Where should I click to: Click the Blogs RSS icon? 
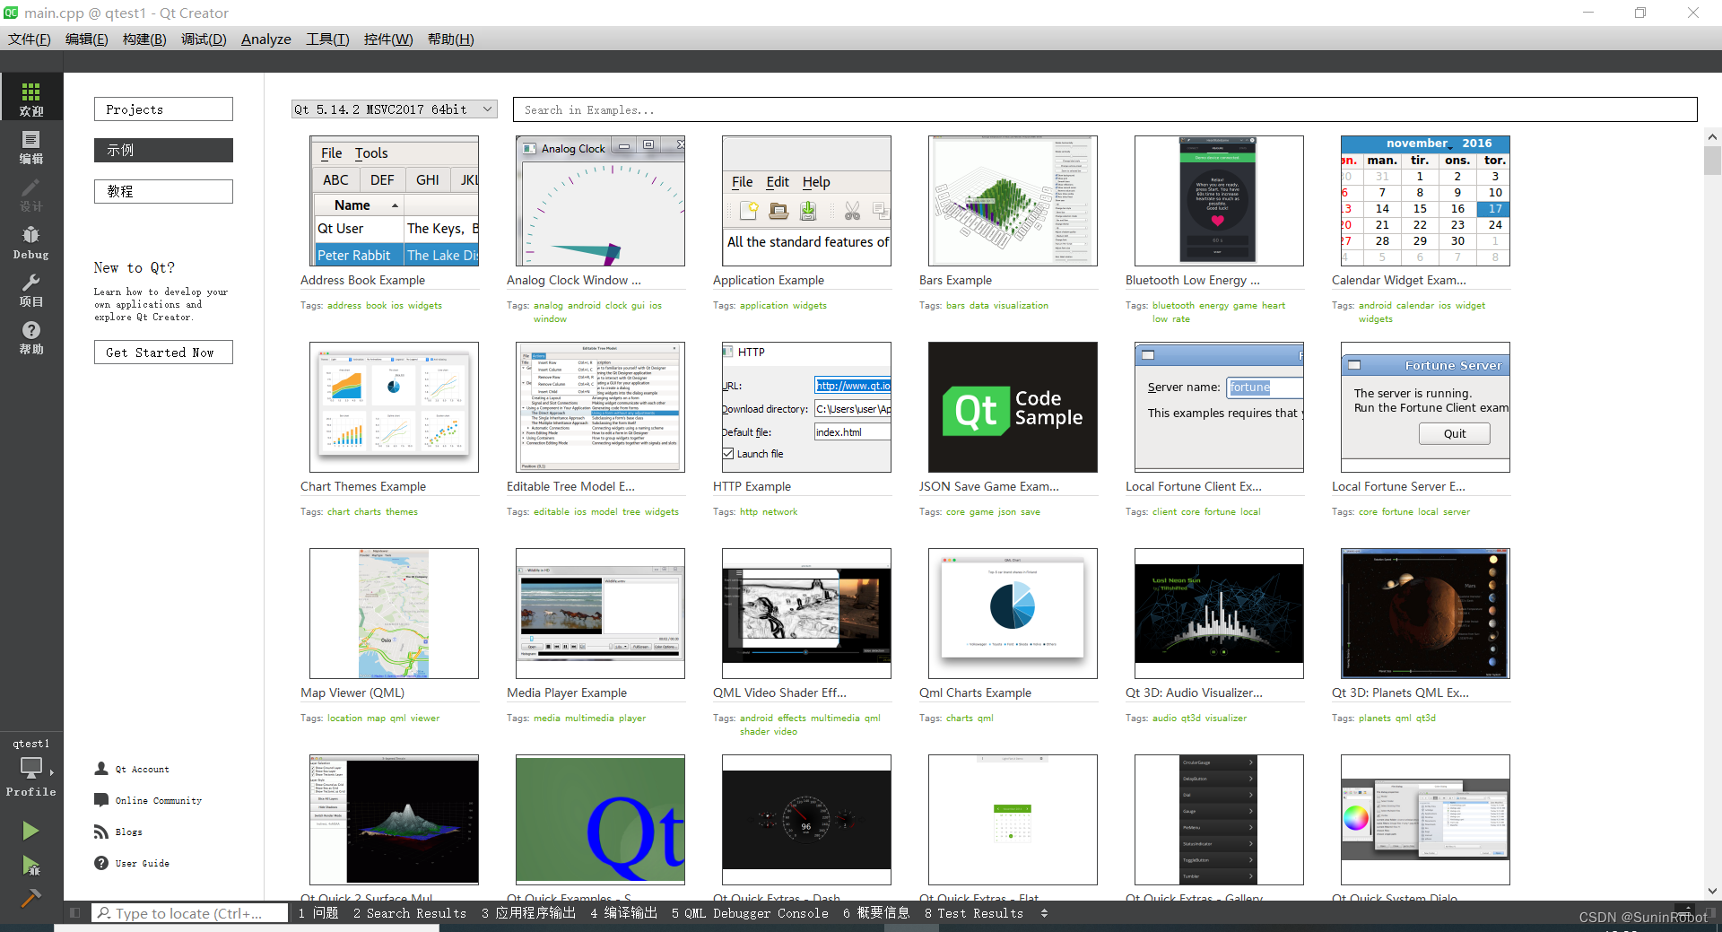pos(101,832)
